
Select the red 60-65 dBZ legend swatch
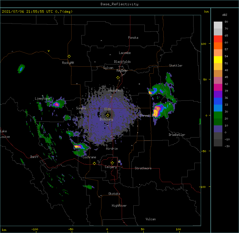(x=218, y=39)
